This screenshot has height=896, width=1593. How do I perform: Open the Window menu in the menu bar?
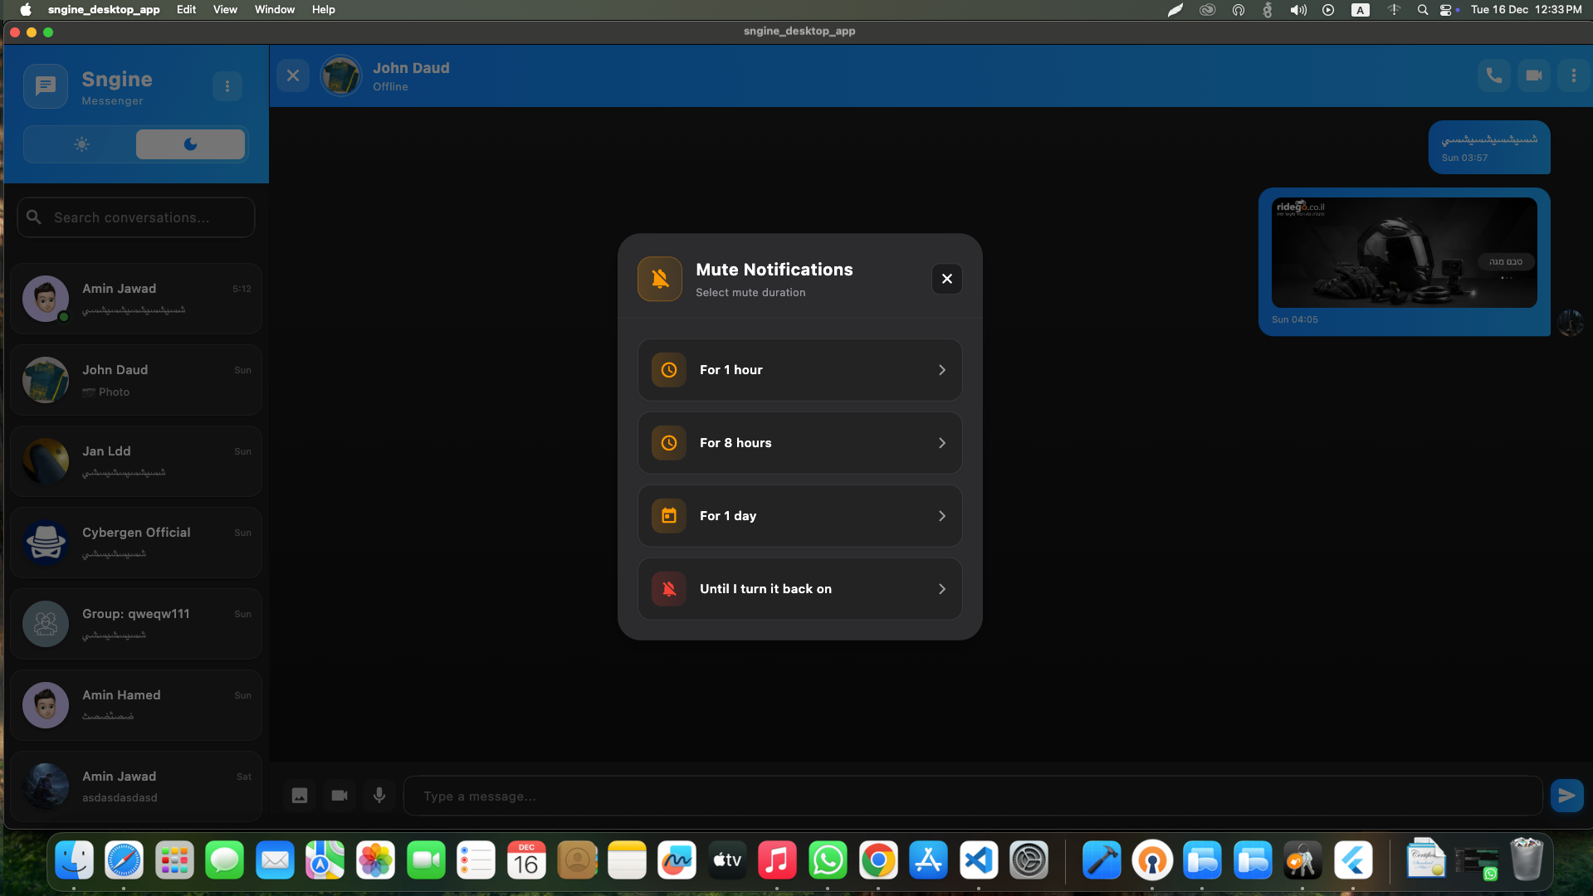click(x=274, y=9)
